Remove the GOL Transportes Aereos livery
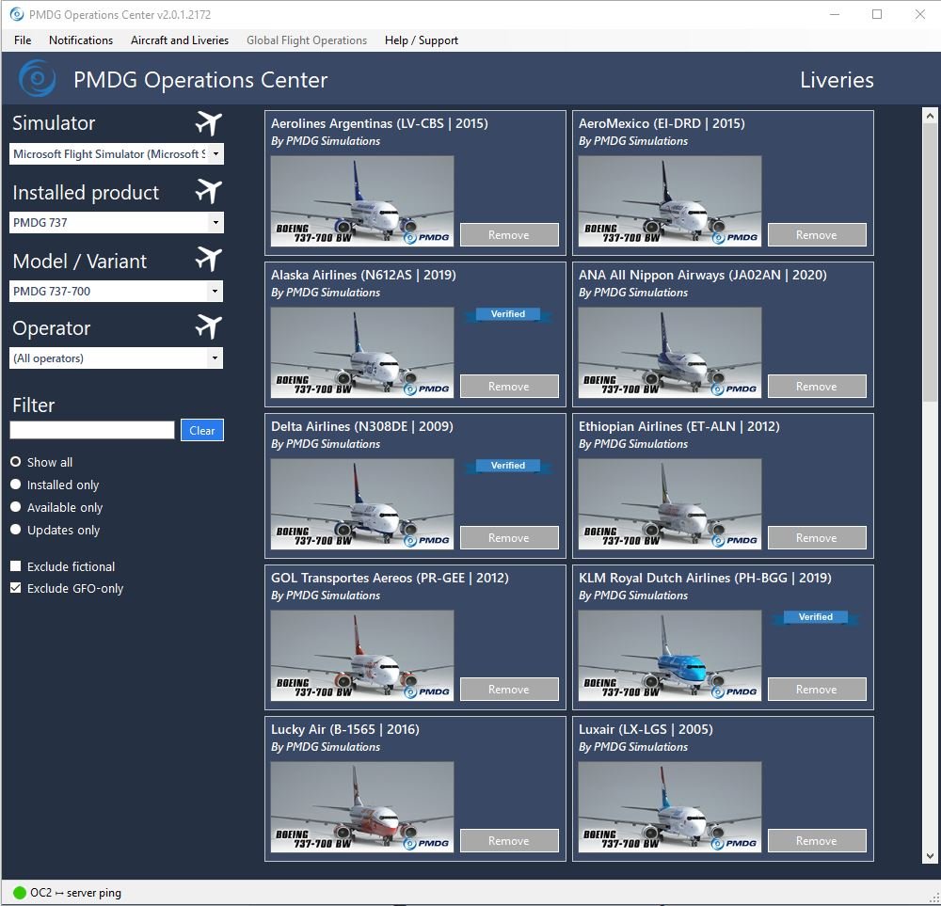This screenshot has width=941, height=906. [x=509, y=690]
